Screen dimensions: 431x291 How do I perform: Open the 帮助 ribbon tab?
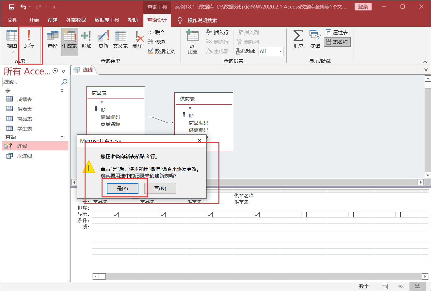133,20
